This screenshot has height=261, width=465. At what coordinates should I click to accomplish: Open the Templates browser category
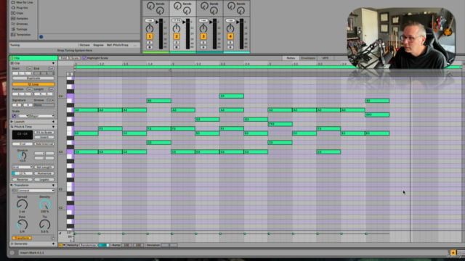coord(21,34)
